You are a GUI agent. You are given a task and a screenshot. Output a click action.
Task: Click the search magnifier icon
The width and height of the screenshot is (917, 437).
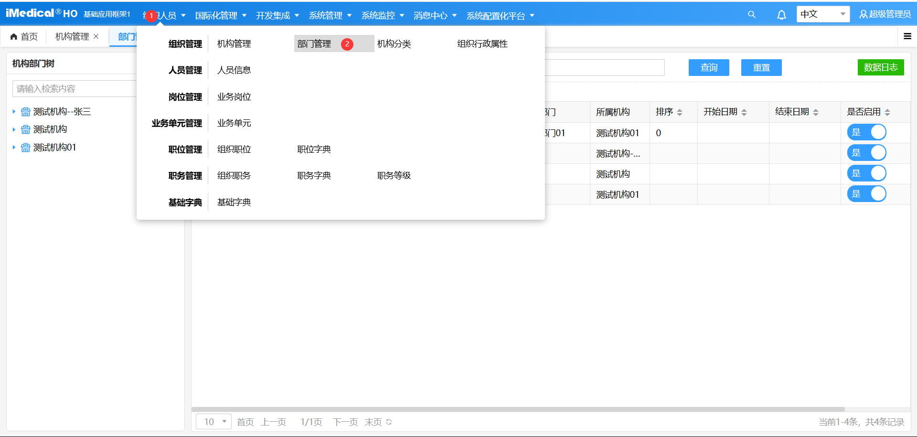click(x=751, y=15)
